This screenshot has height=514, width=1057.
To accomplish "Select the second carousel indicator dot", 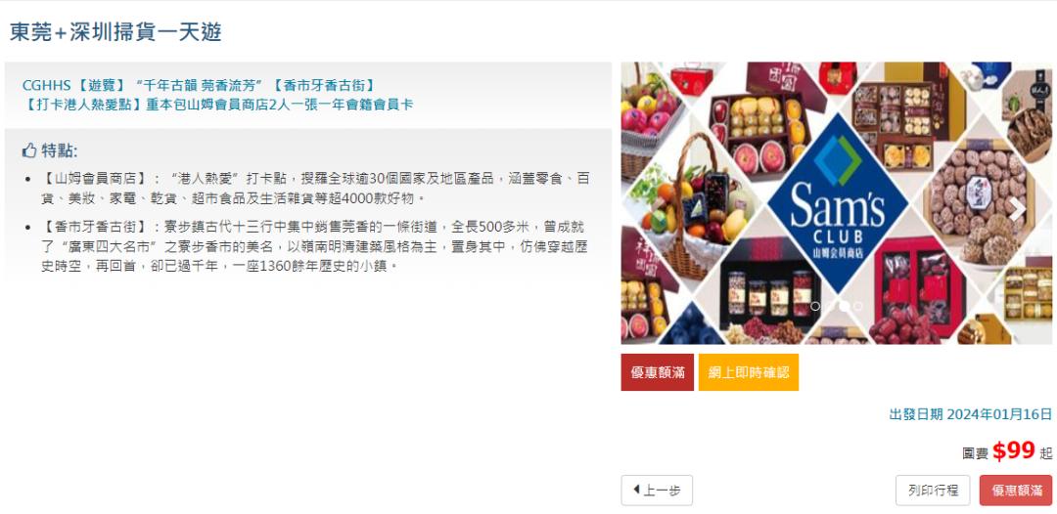I will pyautogui.click(x=830, y=306).
